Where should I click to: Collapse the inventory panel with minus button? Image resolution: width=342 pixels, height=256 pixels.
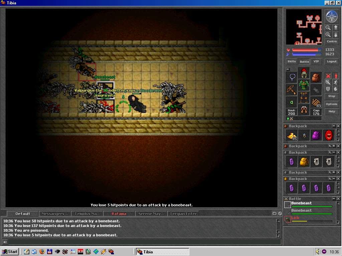click(x=288, y=69)
